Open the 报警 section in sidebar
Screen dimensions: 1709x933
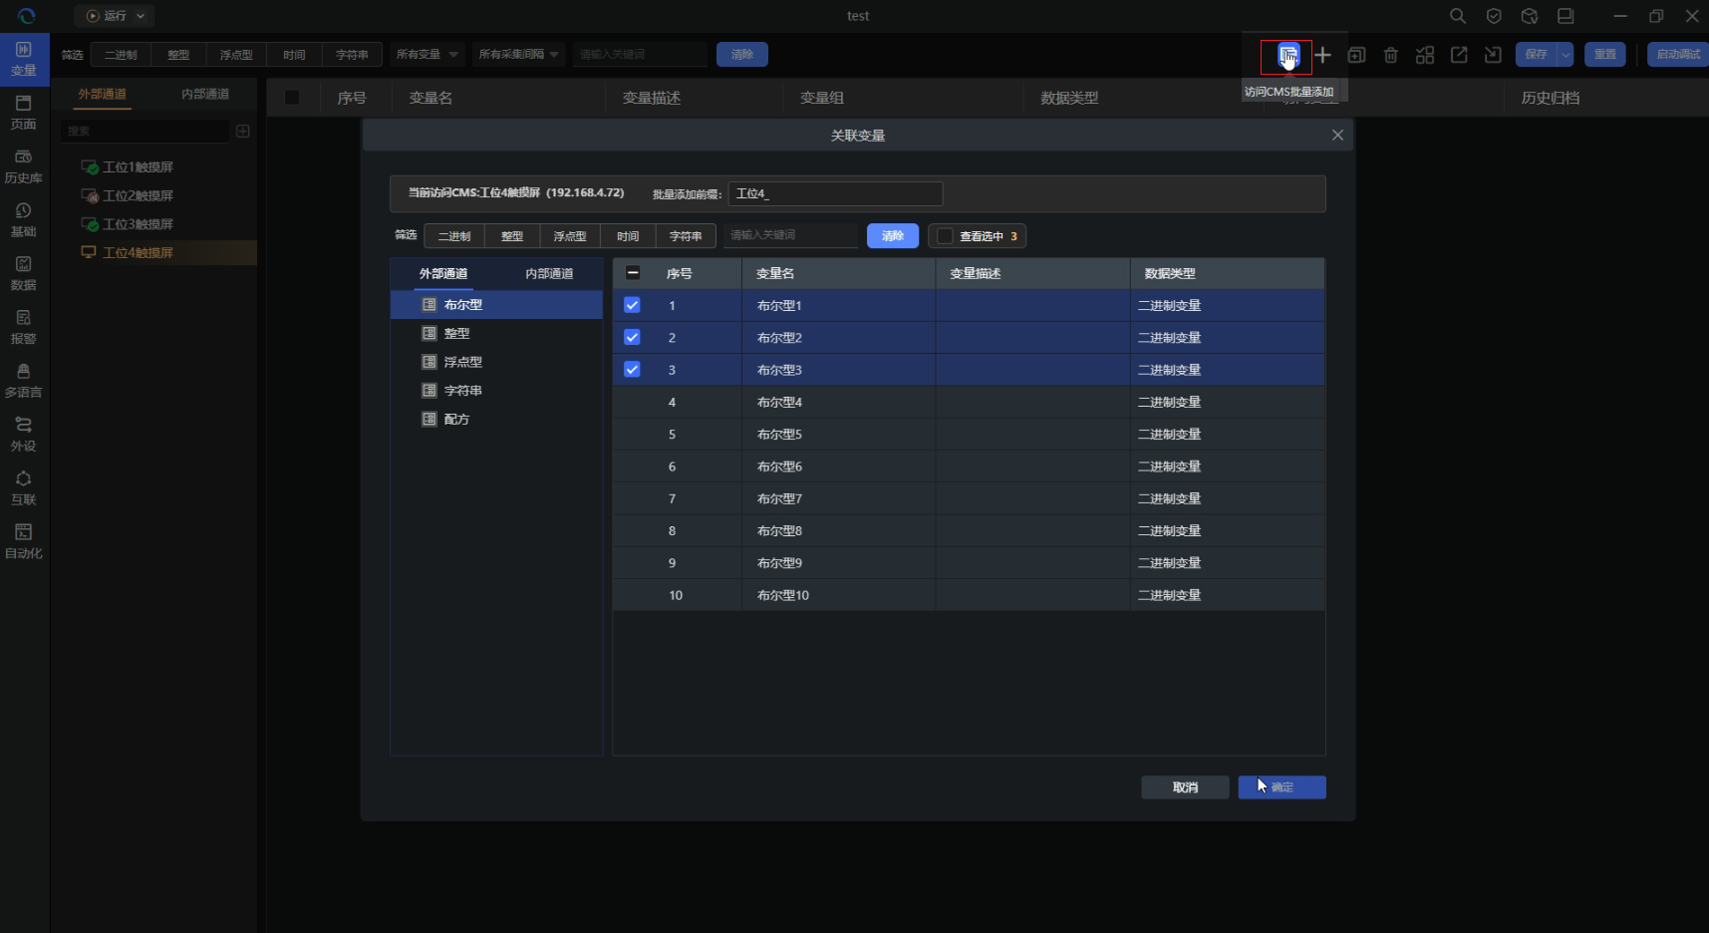pyautogui.click(x=24, y=327)
